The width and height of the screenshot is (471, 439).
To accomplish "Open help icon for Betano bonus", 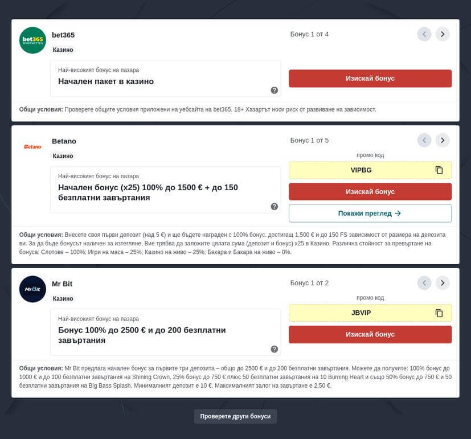I will tap(274, 206).
